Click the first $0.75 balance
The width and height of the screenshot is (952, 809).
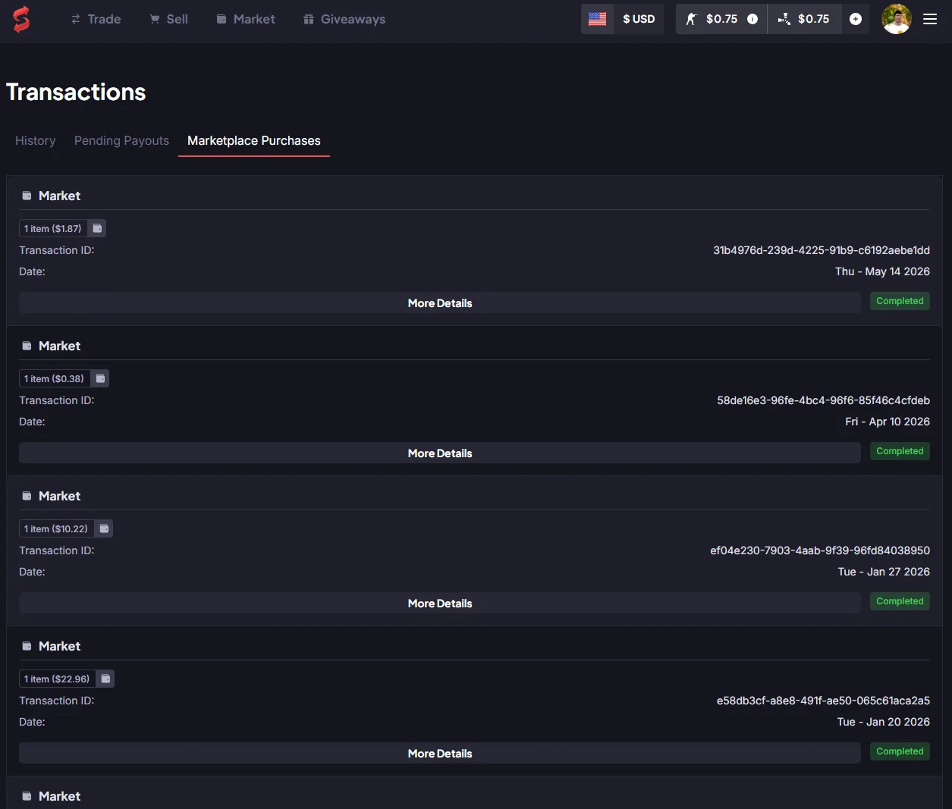coord(721,19)
